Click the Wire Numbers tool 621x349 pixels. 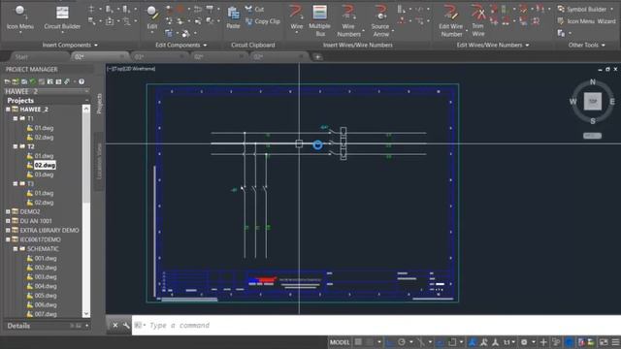pos(348,20)
